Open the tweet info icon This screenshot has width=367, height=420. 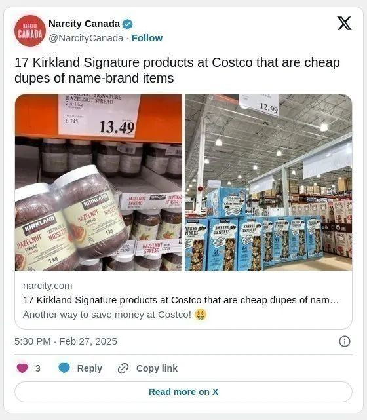(345, 341)
